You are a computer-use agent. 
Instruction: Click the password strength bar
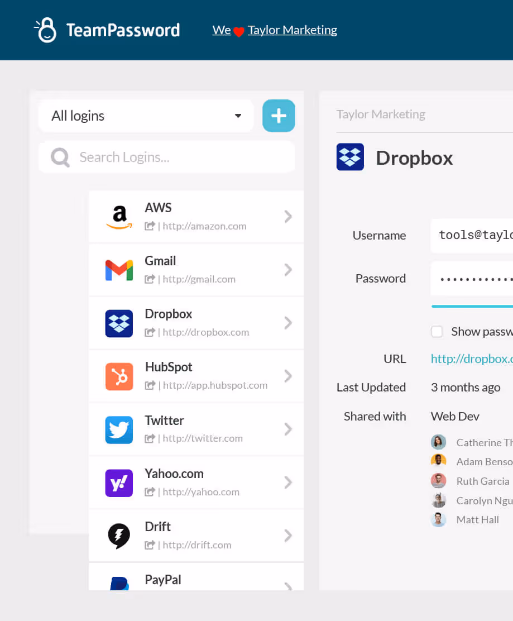[472, 306]
